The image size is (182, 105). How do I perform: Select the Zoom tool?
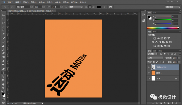click(x=3, y=88)
